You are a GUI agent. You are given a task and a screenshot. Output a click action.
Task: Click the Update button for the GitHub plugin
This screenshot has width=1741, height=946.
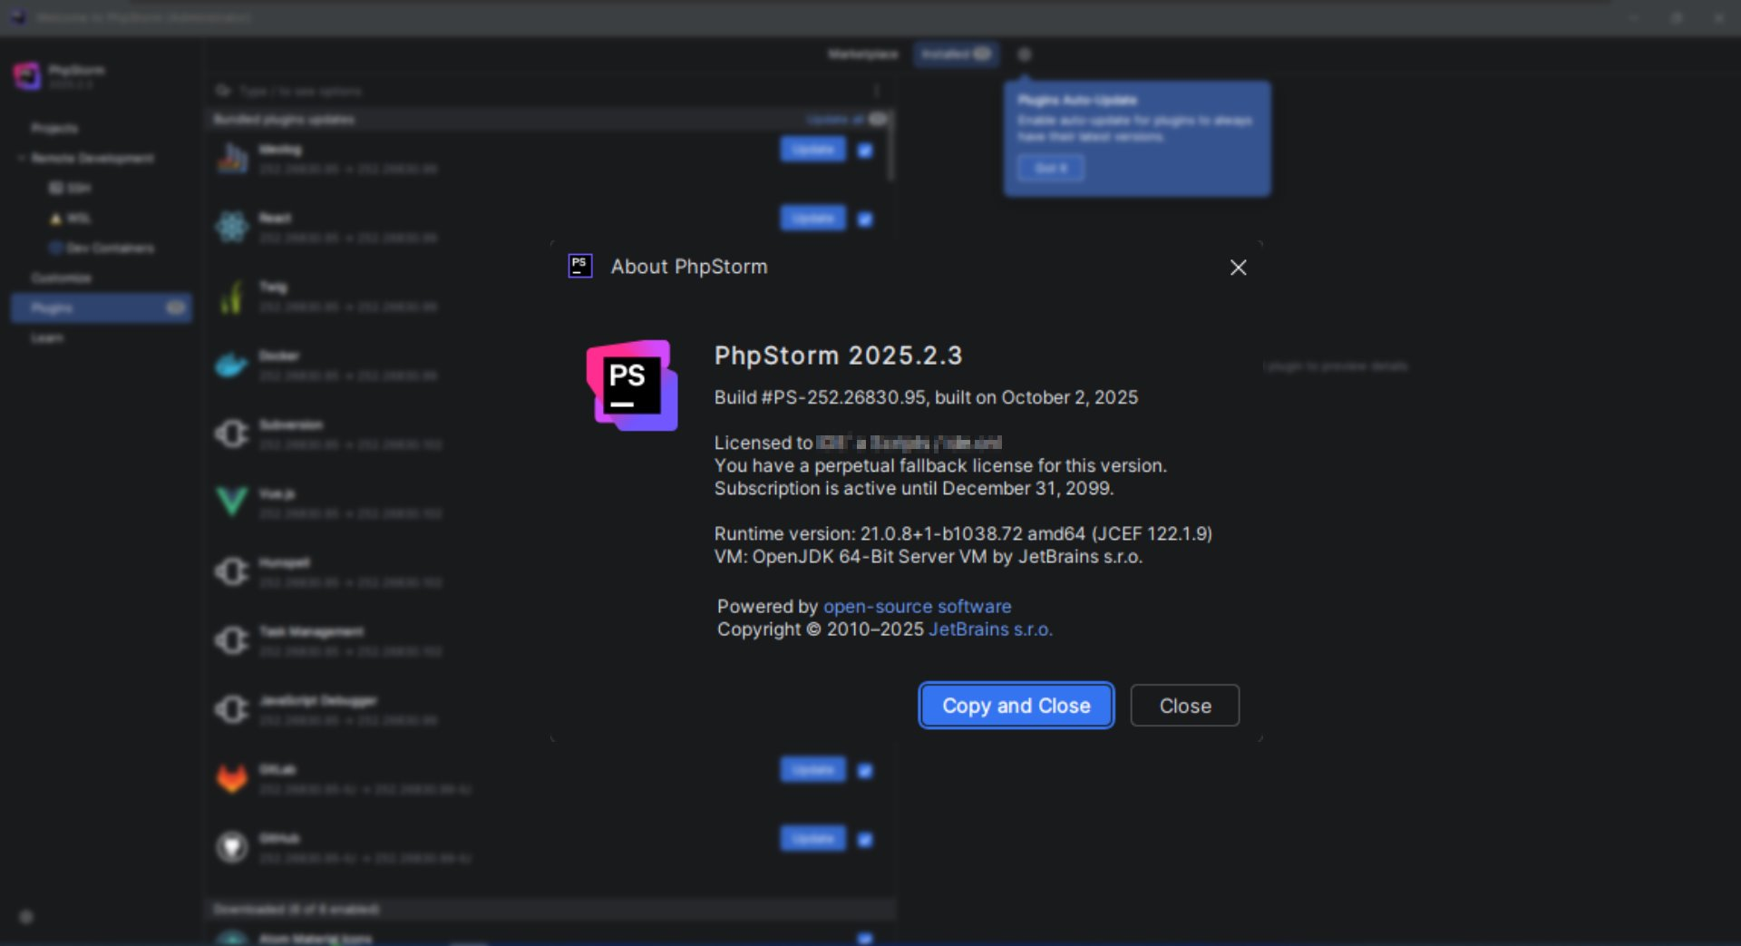(x=812, y=839)
